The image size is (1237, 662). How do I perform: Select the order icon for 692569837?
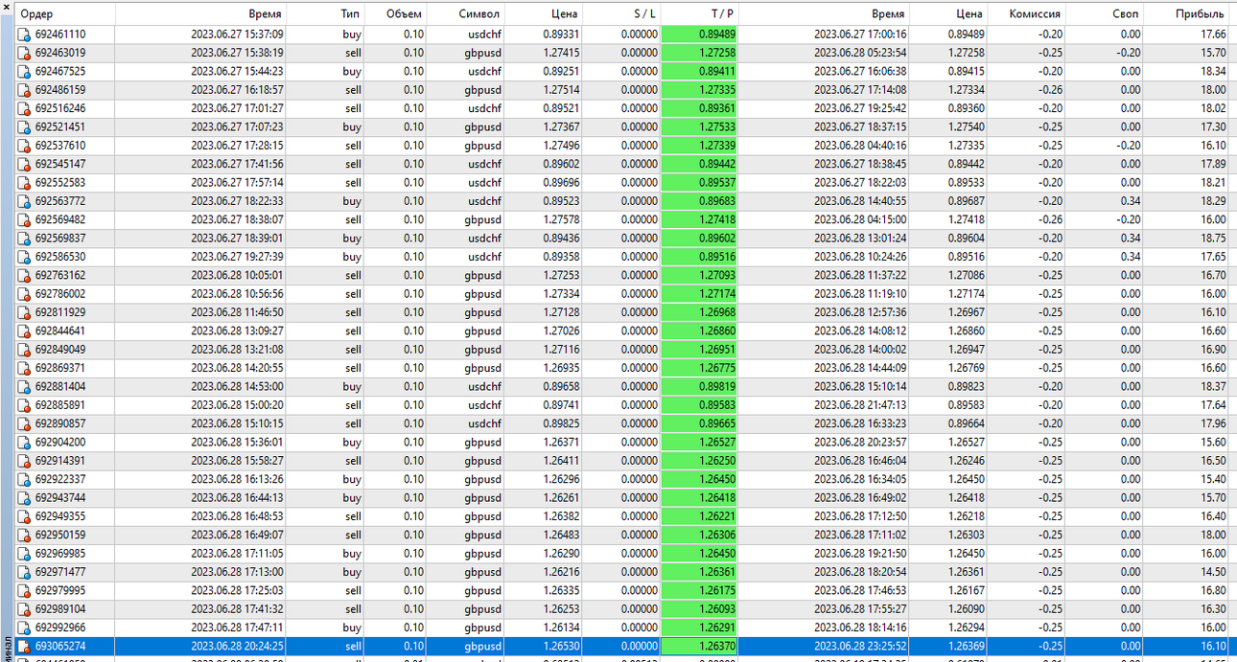click(x=24, y=238)
